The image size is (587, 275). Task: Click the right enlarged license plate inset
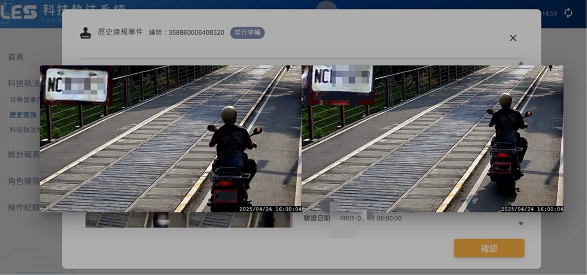[x=342, y=79]
